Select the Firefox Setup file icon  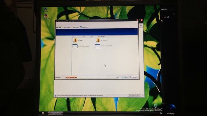(x=98, y=46)
